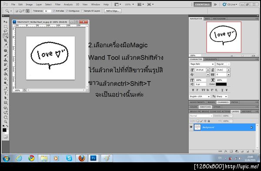Screen dimensions: 261x171
Task: Click the Essentials workspace button
Action: point(202,4)
